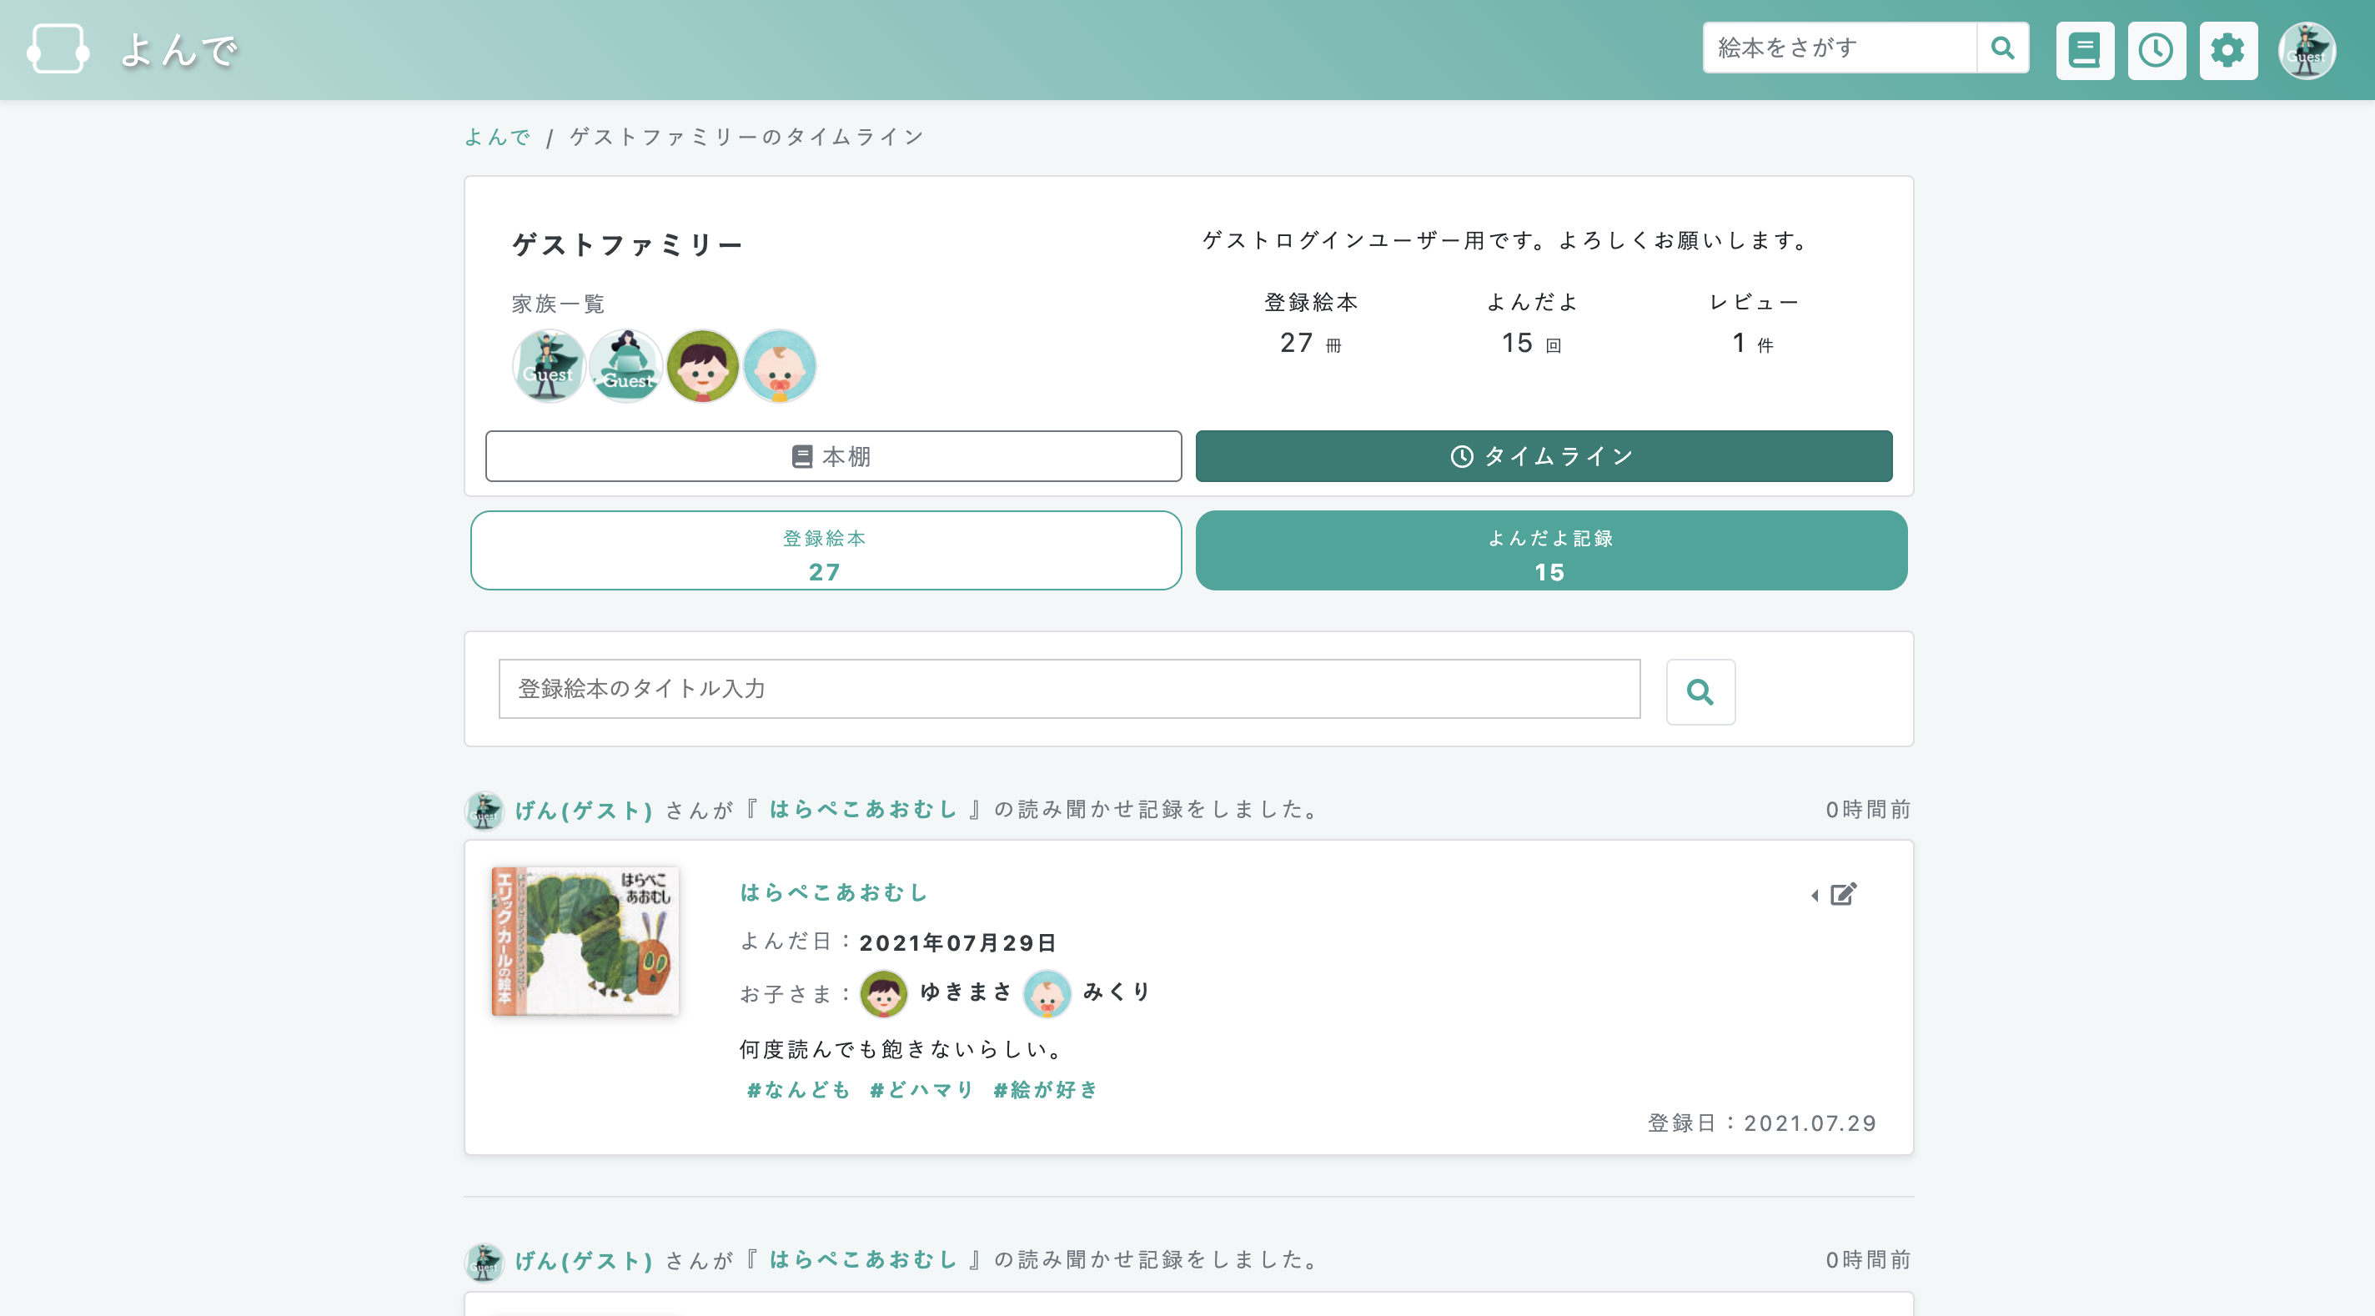Screen dimensions: 2375x1316
Task: Open settings via the gear icon
Action: 2229,51
